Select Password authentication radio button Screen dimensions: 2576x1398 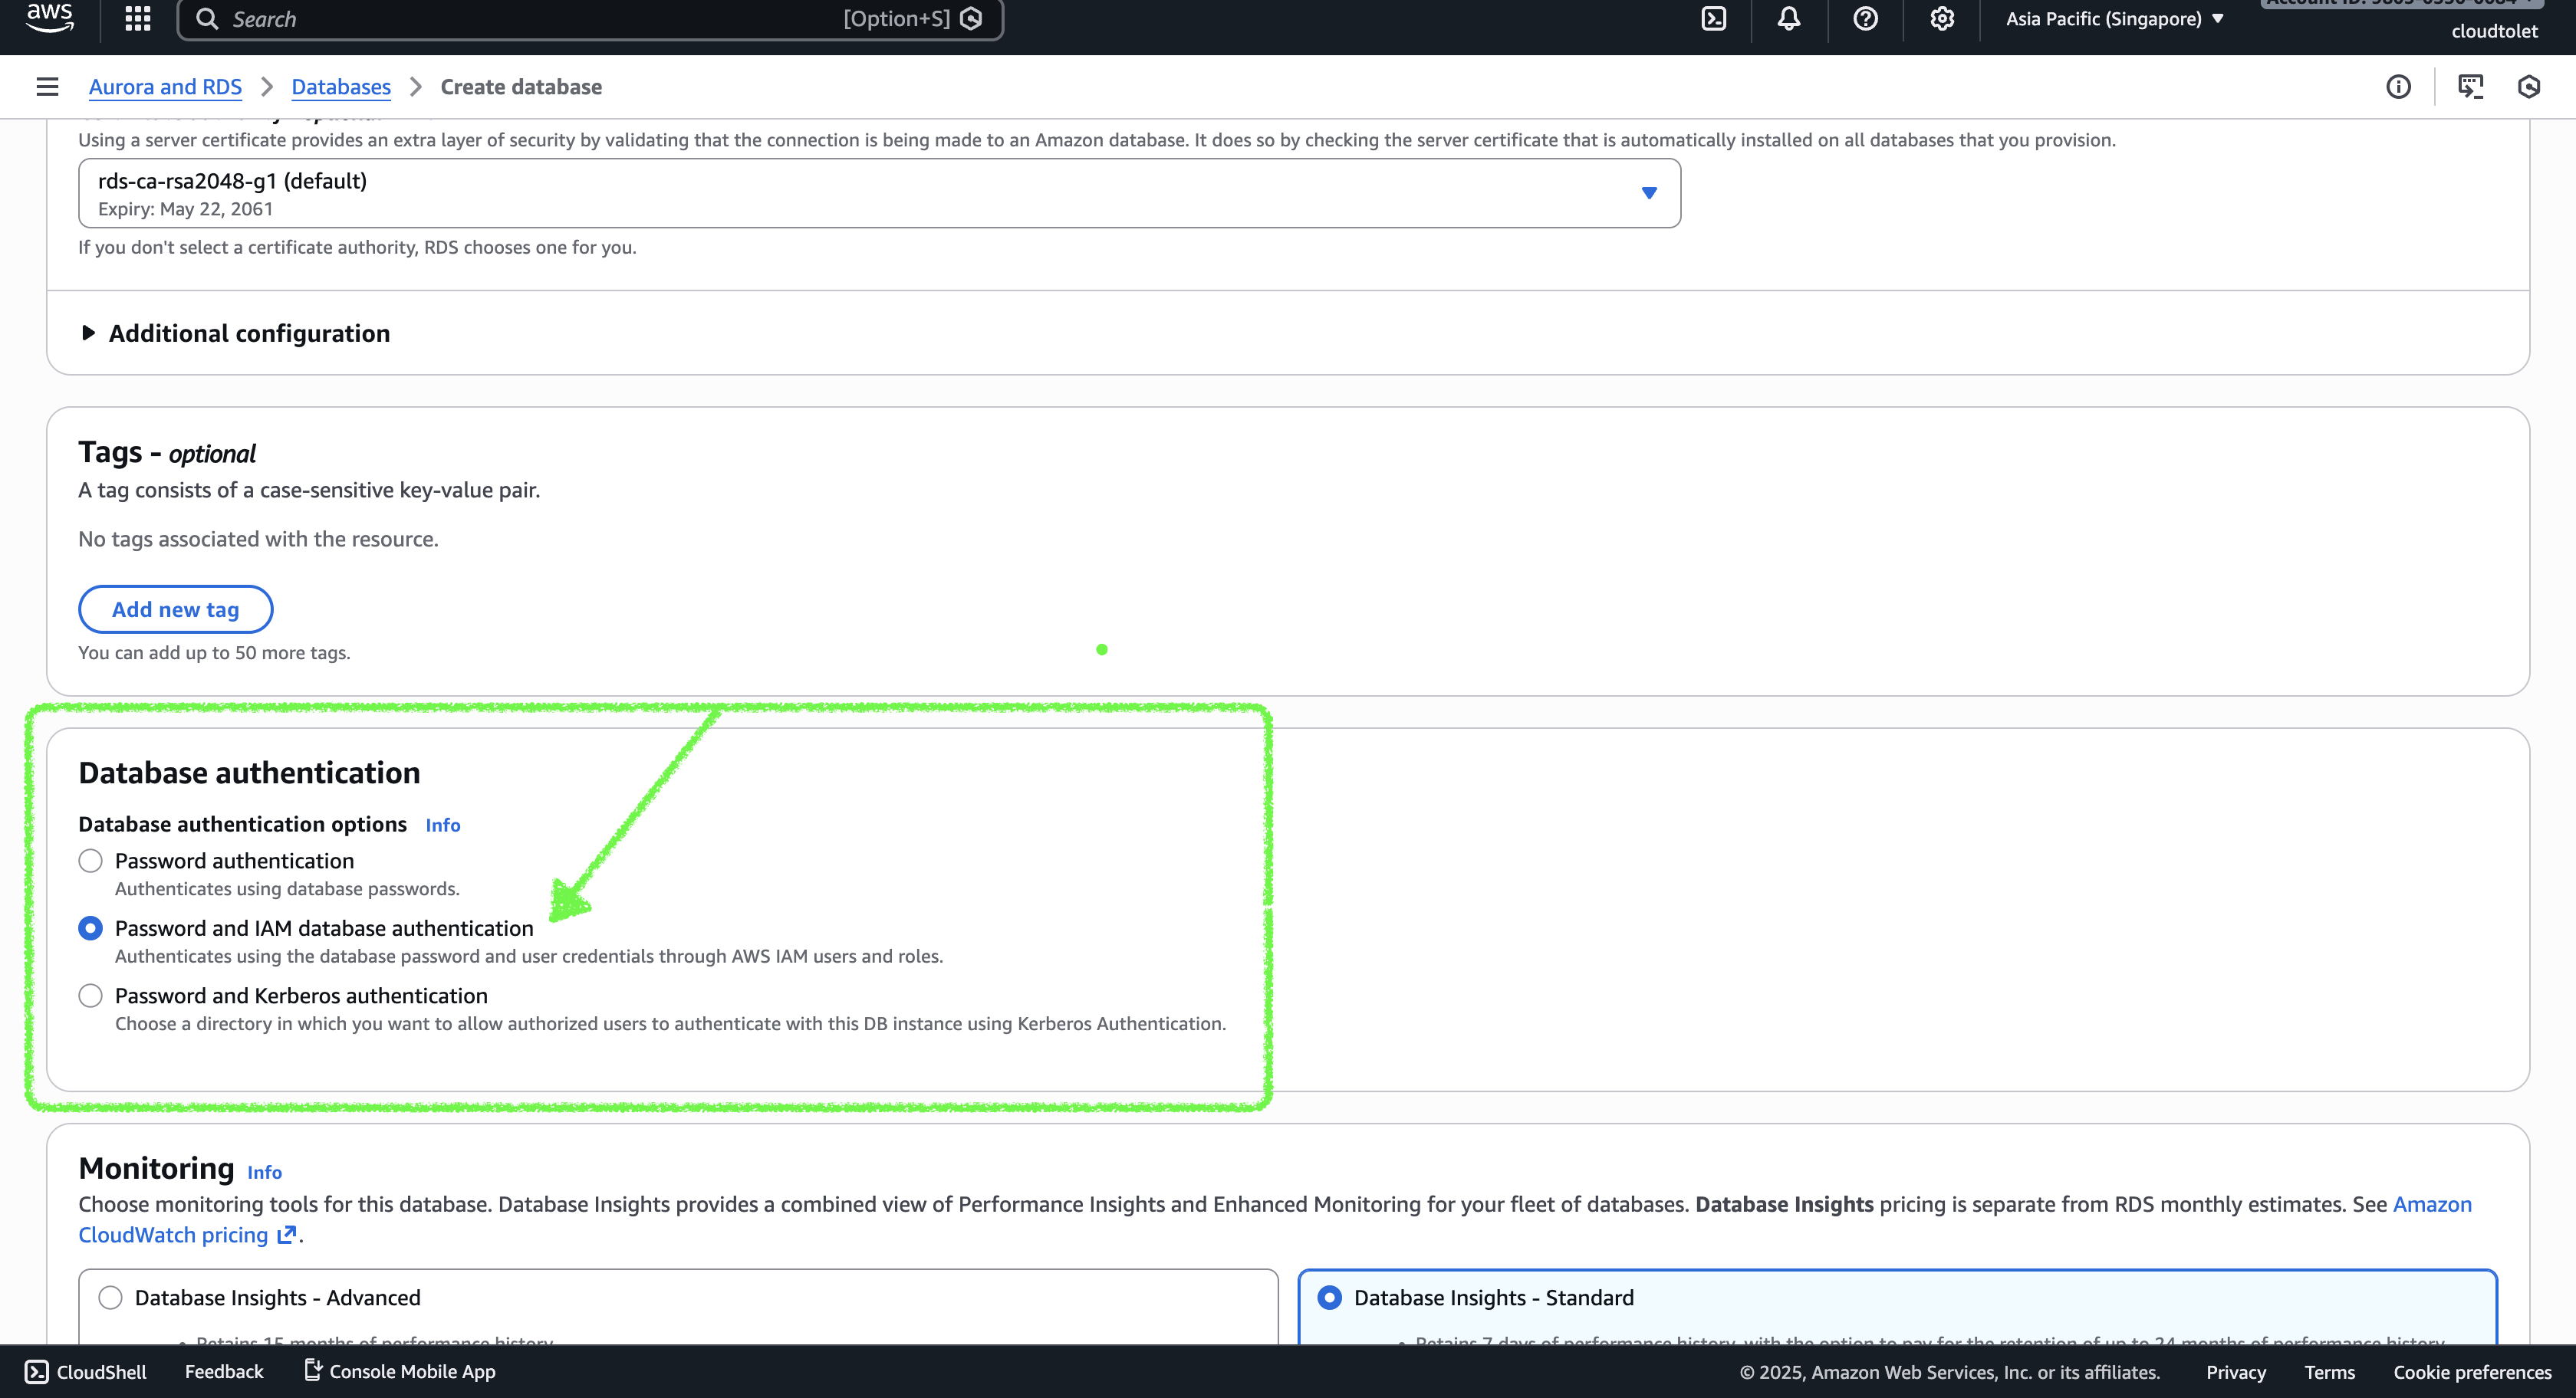(x=91, y=861)
